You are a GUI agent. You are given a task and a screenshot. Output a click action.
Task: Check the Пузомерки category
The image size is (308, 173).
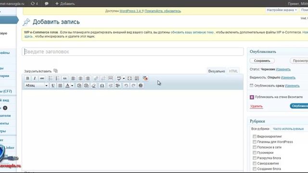click(x=255, y=152)
